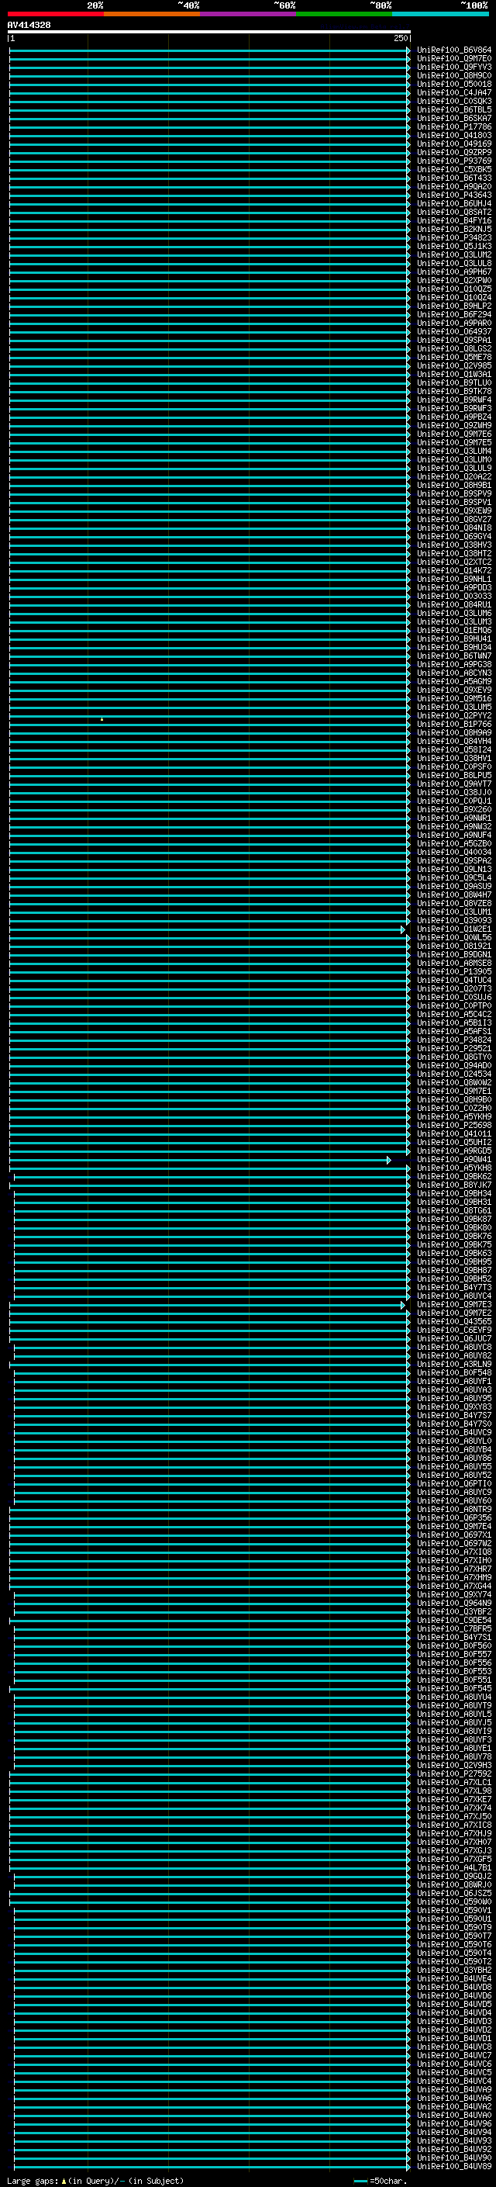The image size is (496, 2187).
Task: Click the label UniRef100_Q1W2E1
Action: coord(453,929)
